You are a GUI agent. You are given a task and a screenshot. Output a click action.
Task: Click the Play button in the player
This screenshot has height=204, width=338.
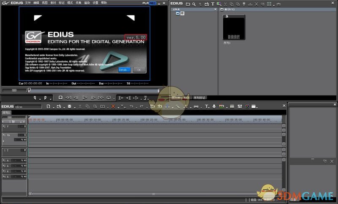pos(85,98)
